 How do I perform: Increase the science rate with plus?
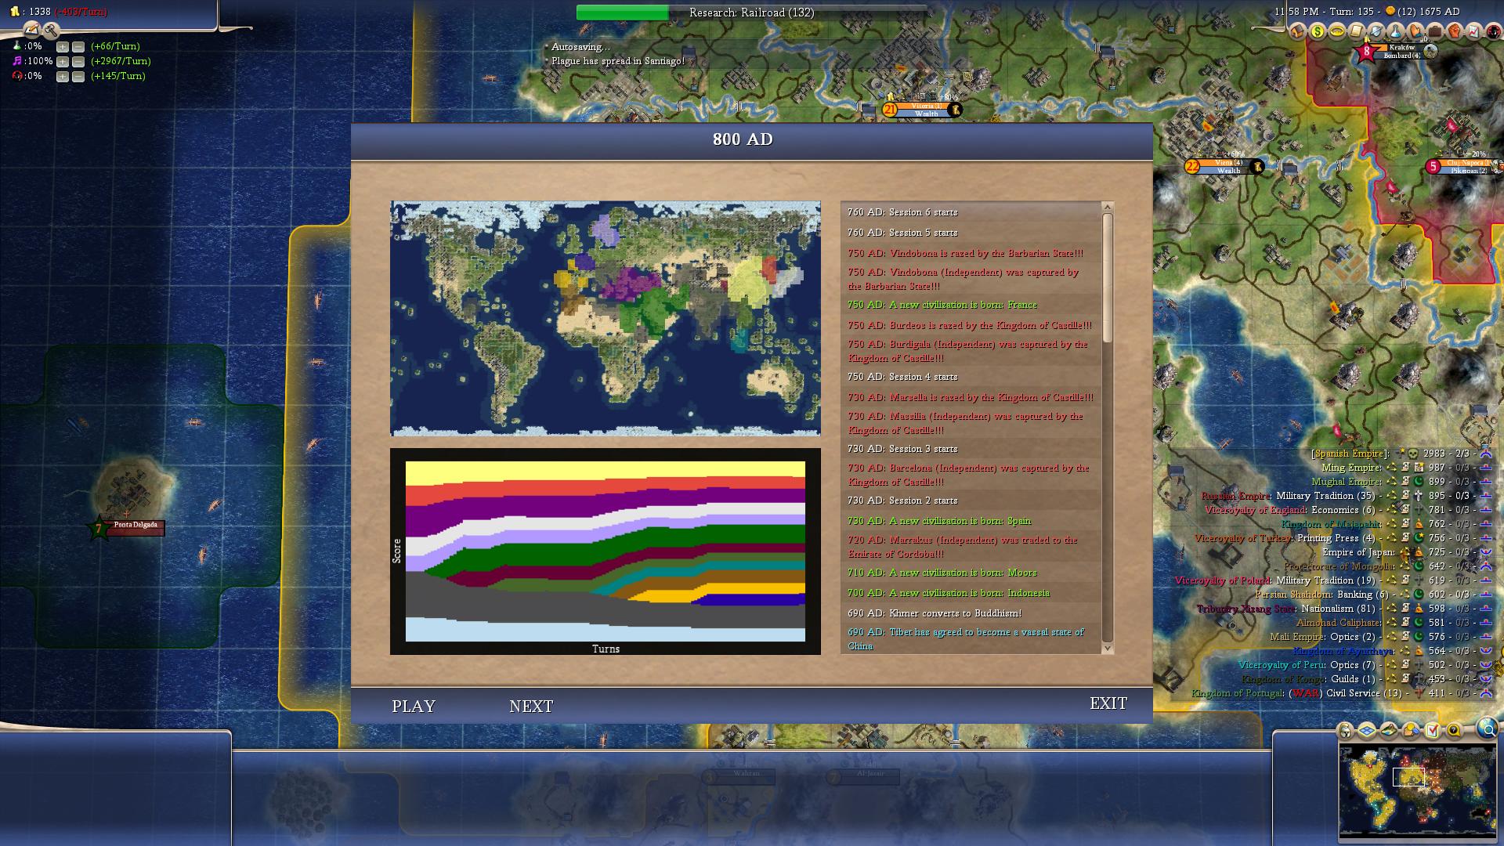[62, 46]
